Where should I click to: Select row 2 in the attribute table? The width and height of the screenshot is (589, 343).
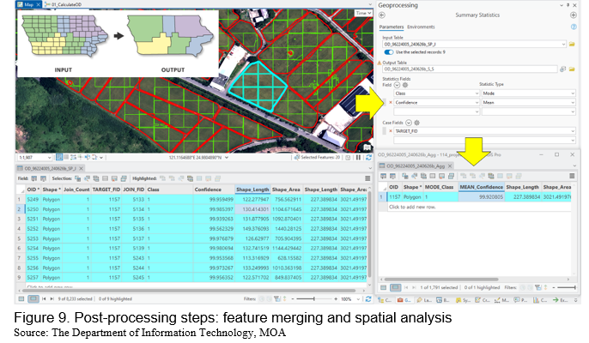coord(19,209)
